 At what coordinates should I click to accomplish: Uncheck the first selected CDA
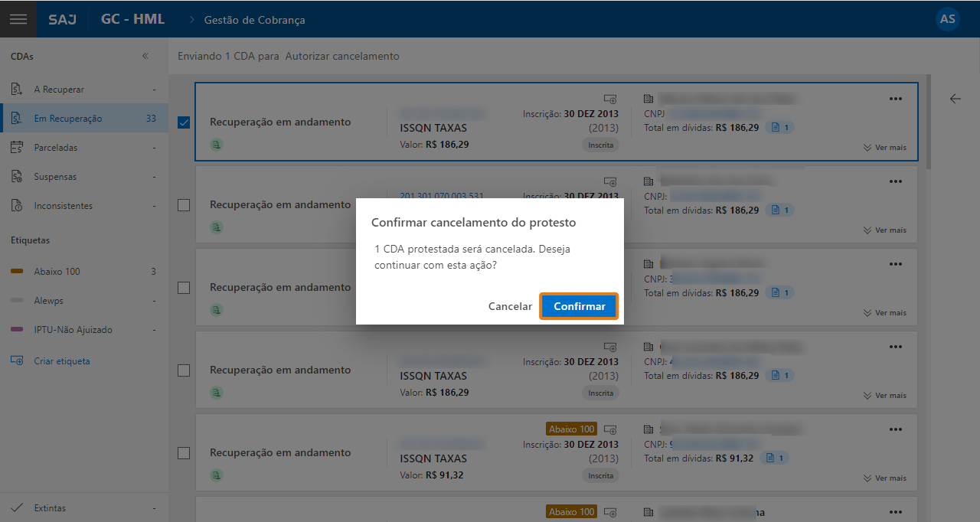[183, 121]
